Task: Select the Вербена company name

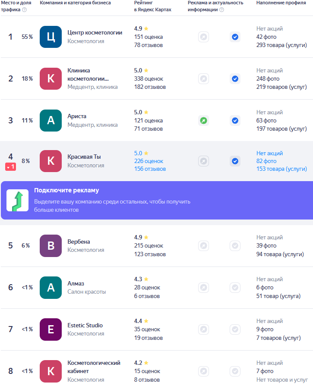Action: pyautogui.click(x=79, y=242)
